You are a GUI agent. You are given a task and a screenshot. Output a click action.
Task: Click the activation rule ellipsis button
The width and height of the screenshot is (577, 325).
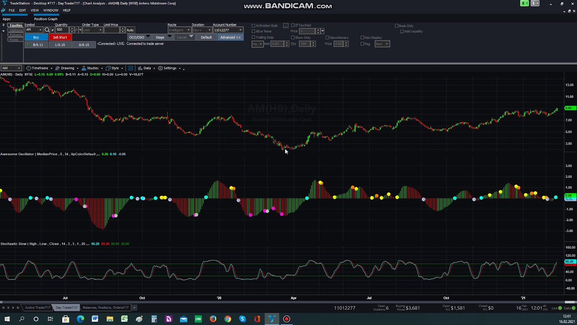click(x=285, y=26)
